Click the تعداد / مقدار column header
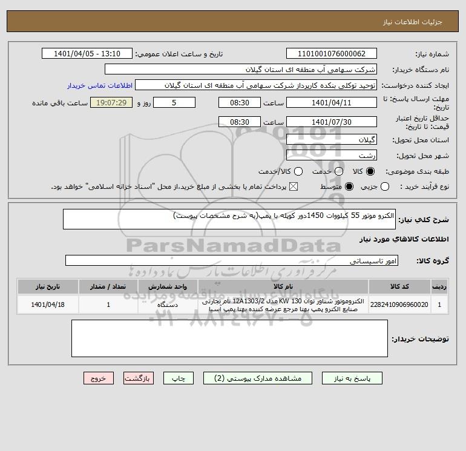The width and height of the screenshot is (466, 451). [108, 286]
